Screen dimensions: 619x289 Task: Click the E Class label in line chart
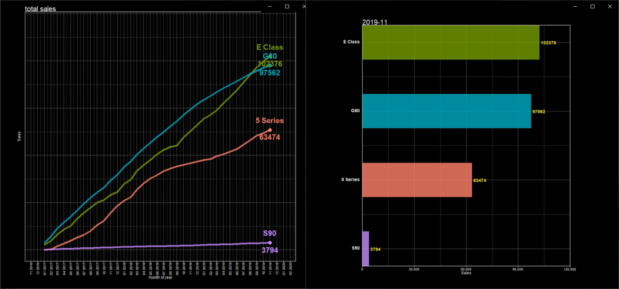coord(270,47)
